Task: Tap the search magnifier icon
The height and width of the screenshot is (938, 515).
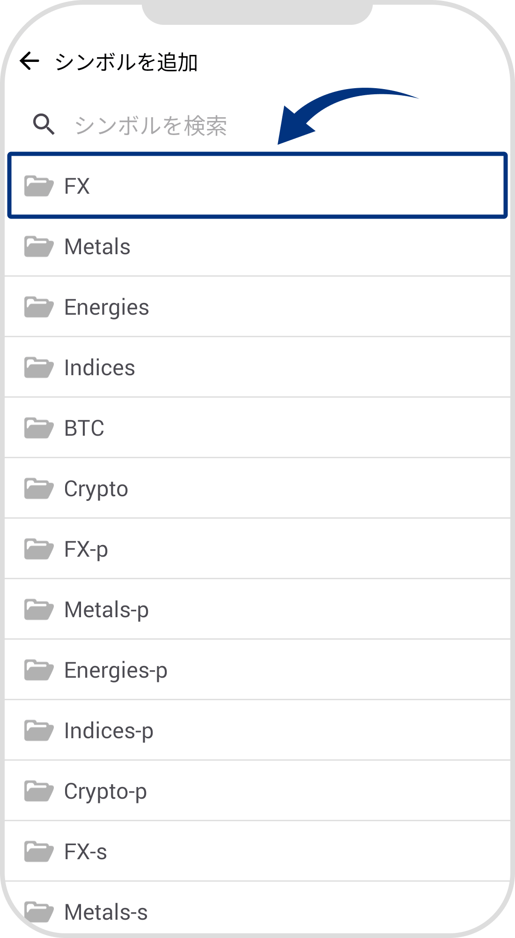Action: [x=44, y=125]
